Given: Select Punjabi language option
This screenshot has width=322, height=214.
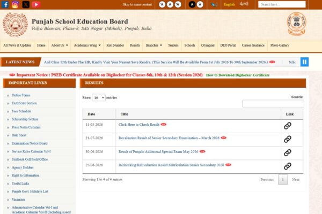Looking at the screenshot, I should pos(244,4).
